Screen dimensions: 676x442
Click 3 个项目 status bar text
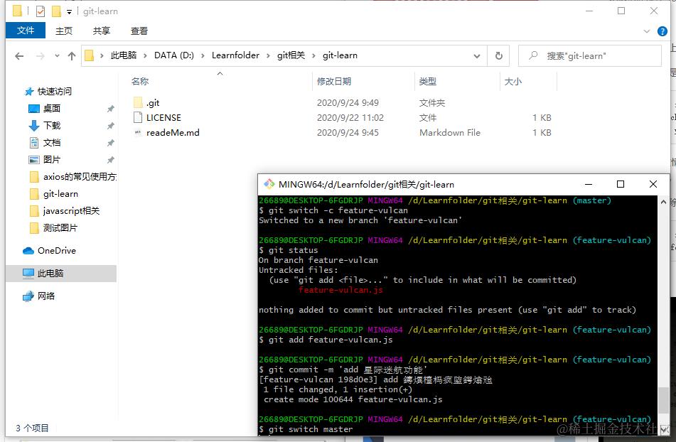pos(32,428)
